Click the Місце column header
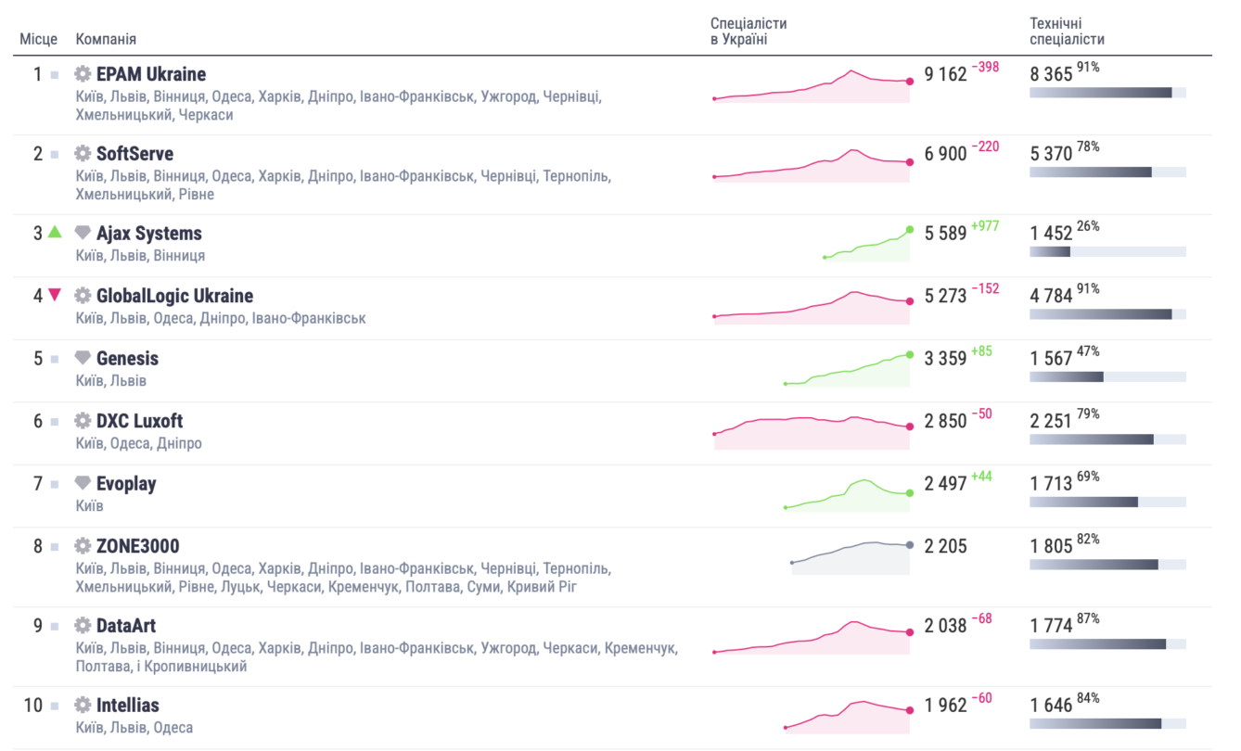Viewport: 1241px width, 751px height. pos(39,39)
